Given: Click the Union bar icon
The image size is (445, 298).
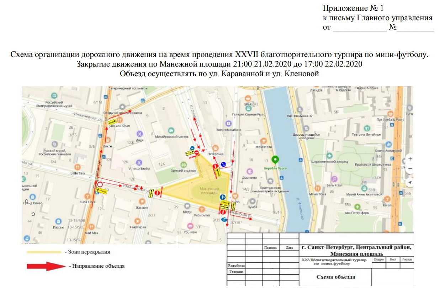Looking at the screenshot, I should (x=387, y=199).
